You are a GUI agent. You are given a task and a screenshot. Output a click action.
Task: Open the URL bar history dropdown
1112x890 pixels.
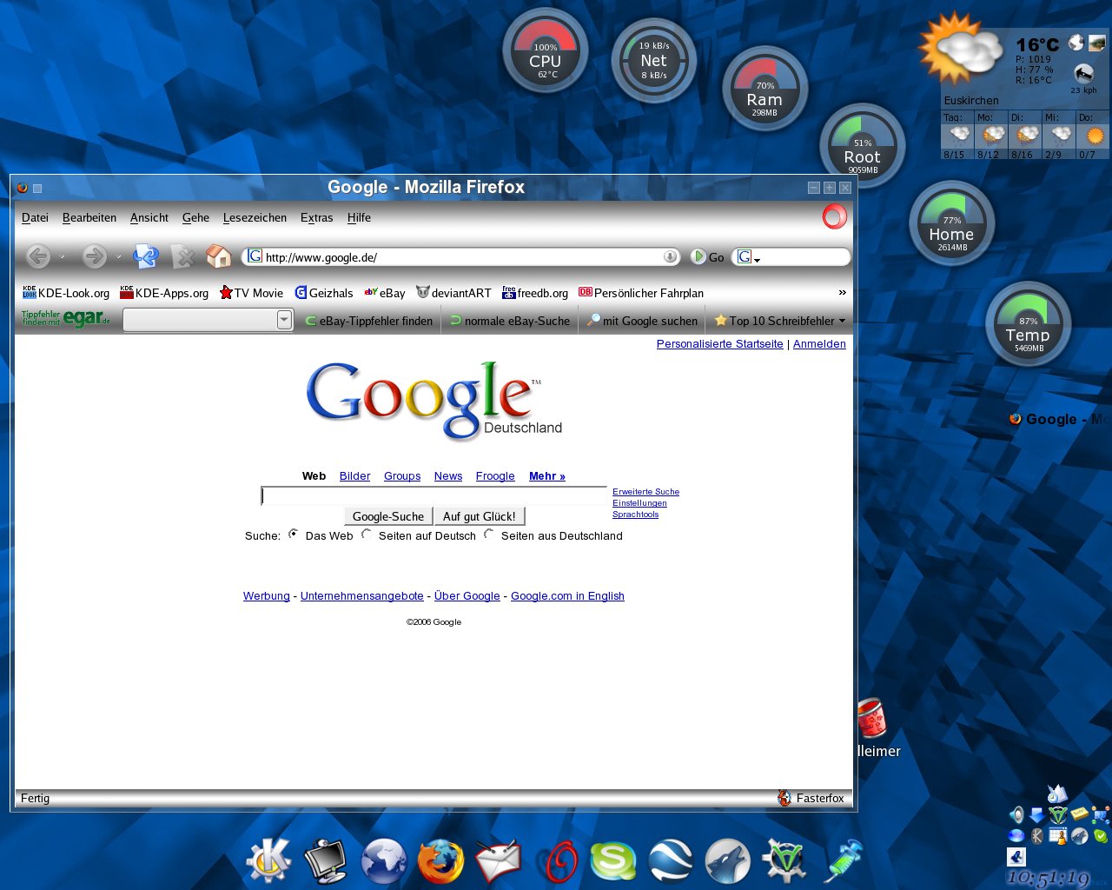[x=671, y=256]
